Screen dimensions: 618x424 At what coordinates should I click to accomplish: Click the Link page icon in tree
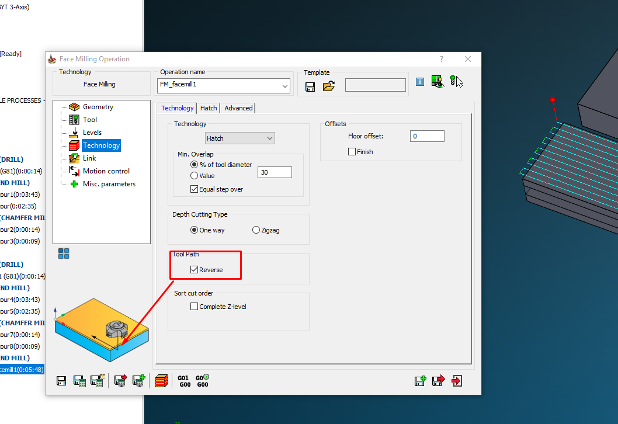click(x=74, y=158)
